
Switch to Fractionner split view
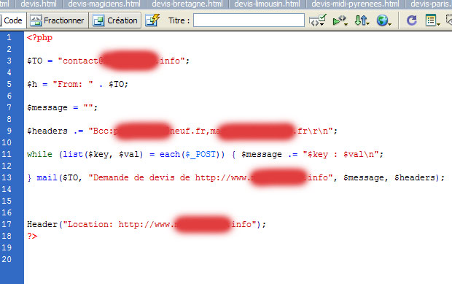(58, 20)
